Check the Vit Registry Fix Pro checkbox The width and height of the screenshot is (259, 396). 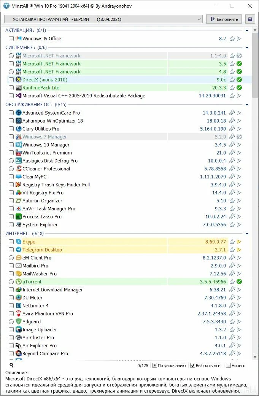click(11, 193)
